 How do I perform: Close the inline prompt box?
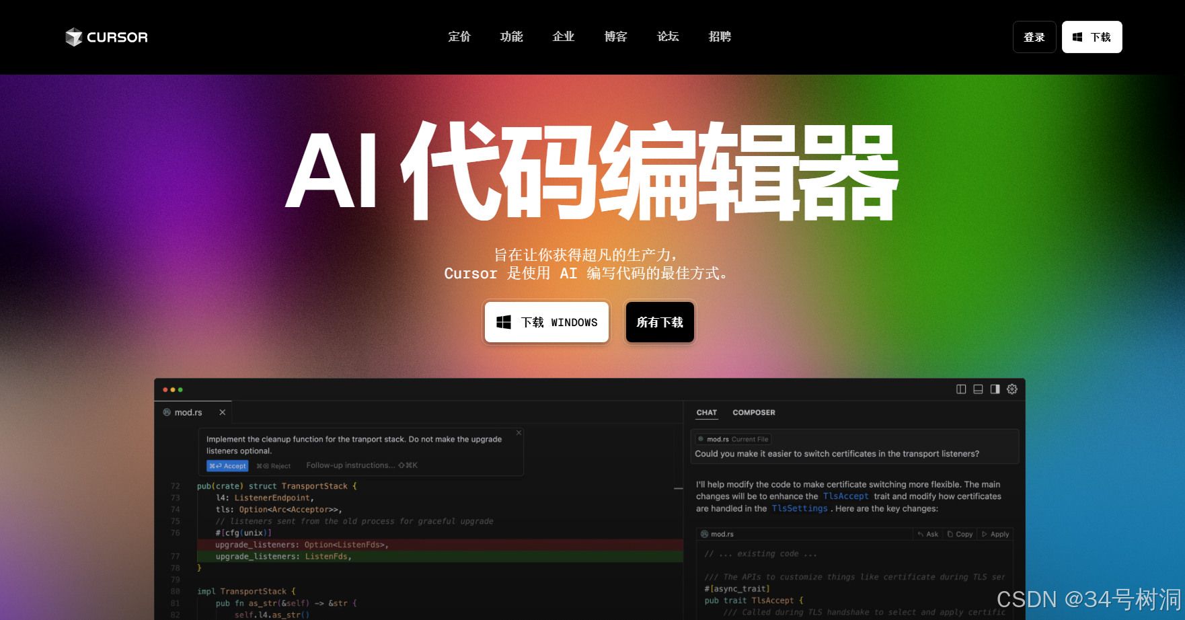click(519, 432)
